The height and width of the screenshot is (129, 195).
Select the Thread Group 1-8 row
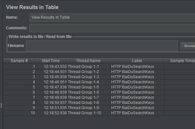click(x=99, y=103)
